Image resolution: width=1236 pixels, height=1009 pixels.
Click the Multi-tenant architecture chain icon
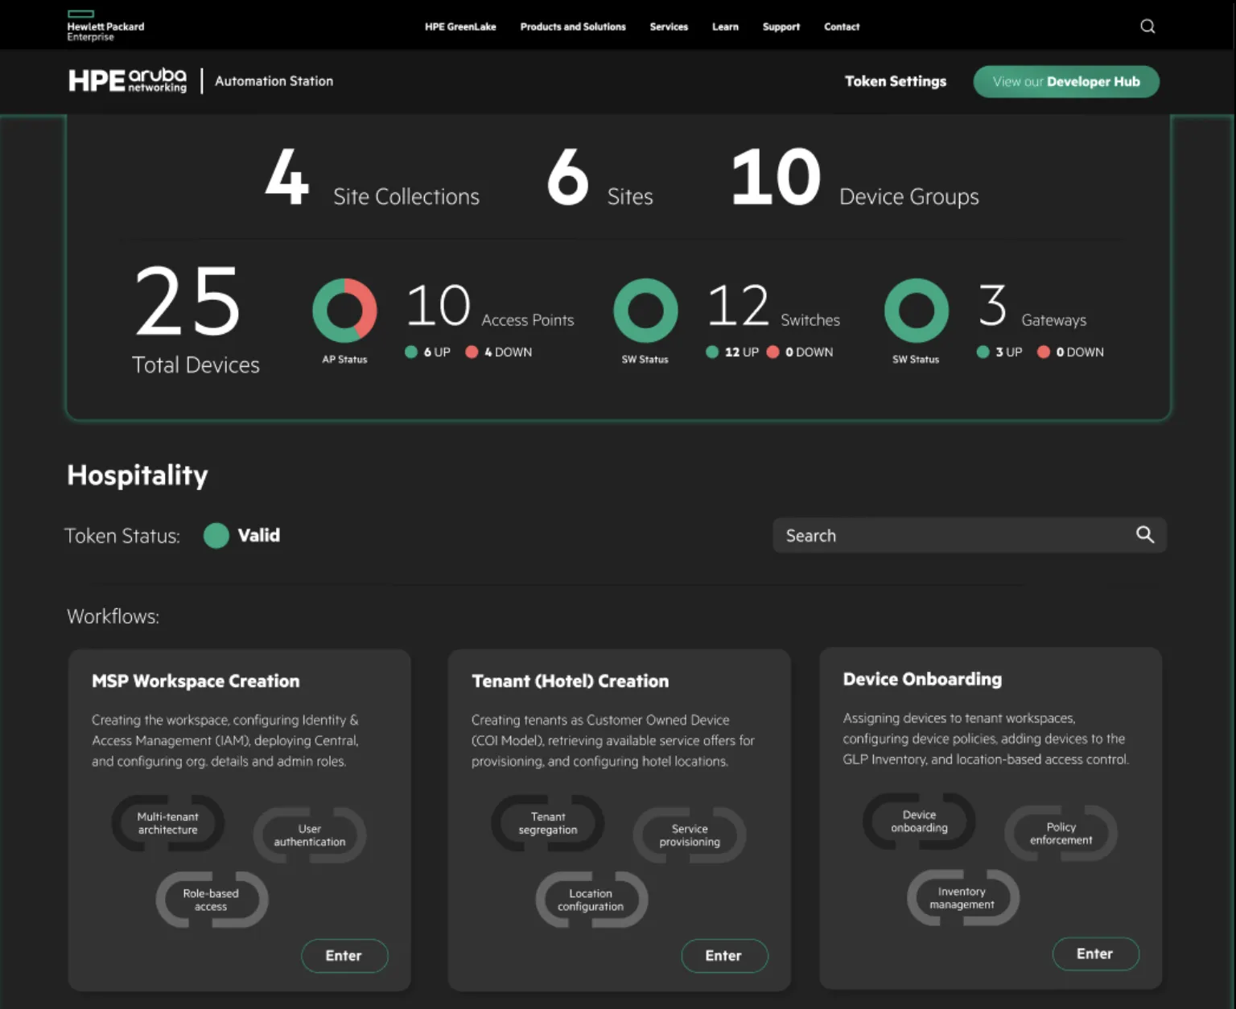167,823
